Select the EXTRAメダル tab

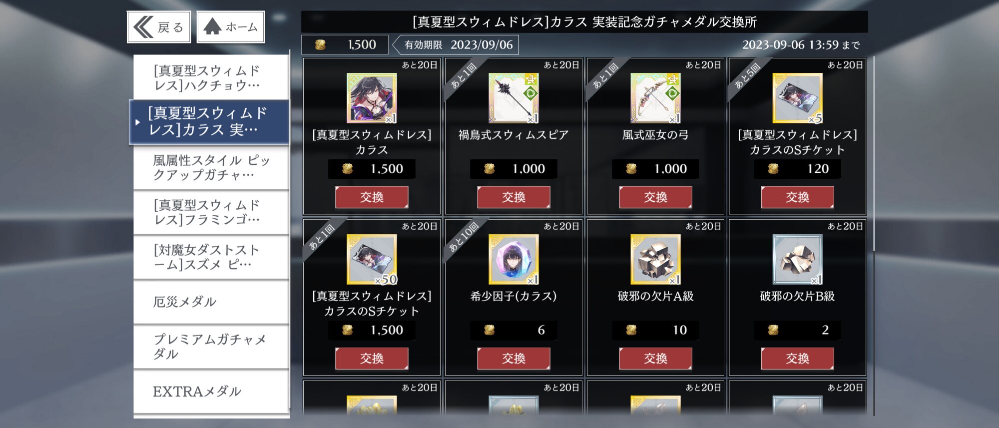[211, 392]
